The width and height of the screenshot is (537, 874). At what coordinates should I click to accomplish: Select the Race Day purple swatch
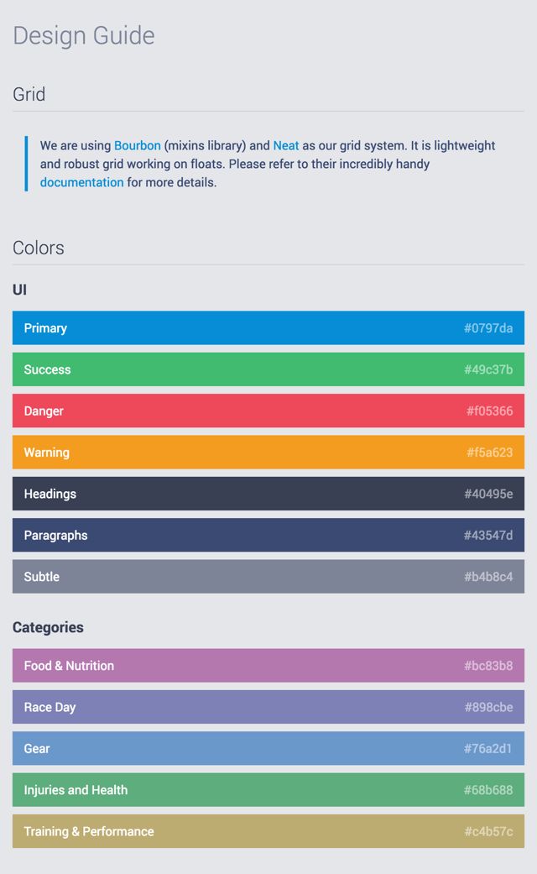268,708
